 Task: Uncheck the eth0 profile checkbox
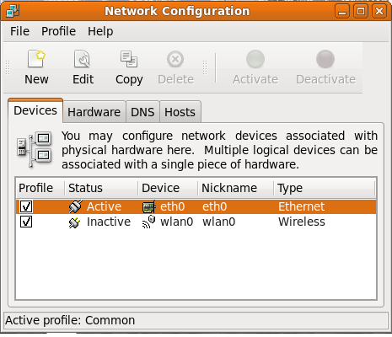coord(26,206)
